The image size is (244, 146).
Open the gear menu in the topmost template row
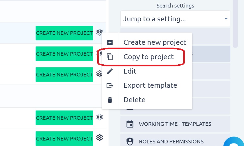tap(100, 32)
